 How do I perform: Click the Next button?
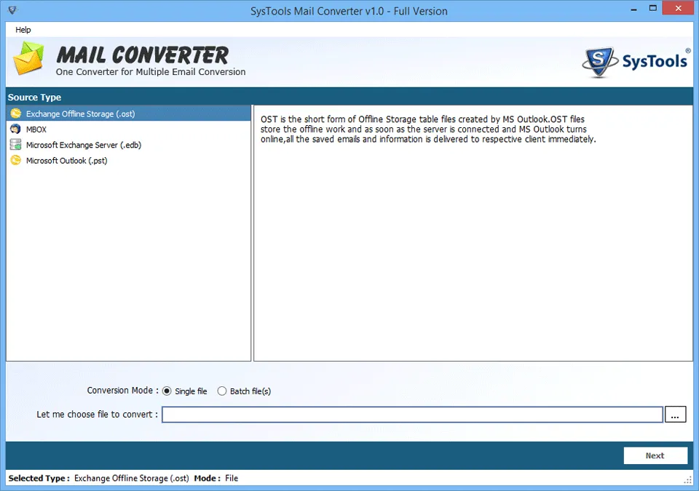point(655,455)
